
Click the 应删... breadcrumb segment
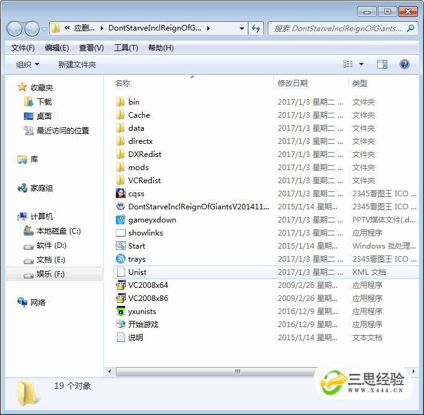84,28
